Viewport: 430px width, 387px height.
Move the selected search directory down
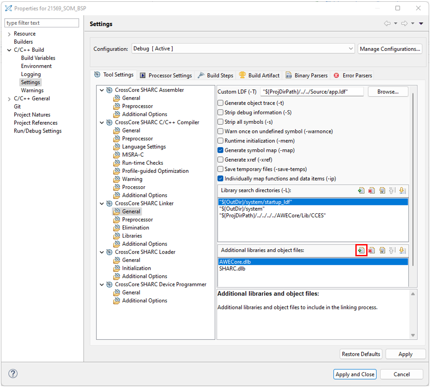(401, 190)
